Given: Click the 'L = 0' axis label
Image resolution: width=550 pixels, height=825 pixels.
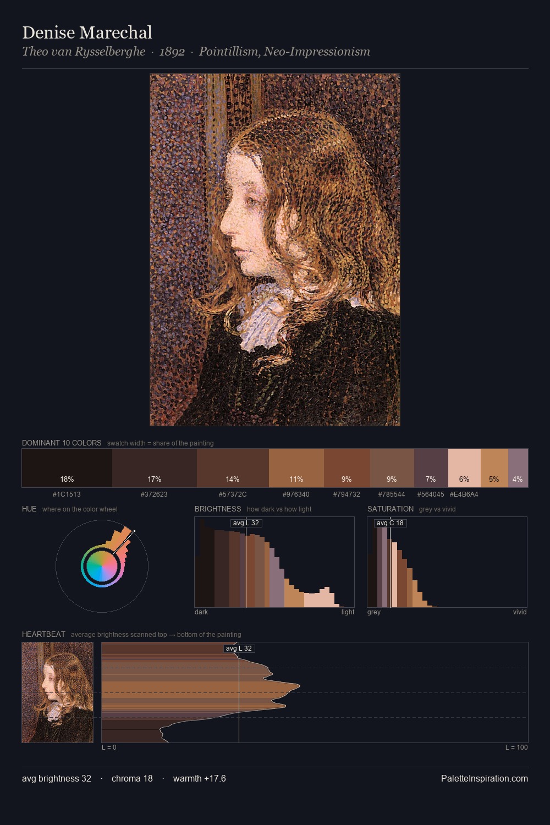Looking at the screenshot, I should pos(109,747).
